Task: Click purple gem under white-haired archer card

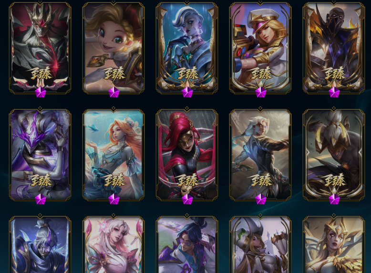Action: pos(261,199)
